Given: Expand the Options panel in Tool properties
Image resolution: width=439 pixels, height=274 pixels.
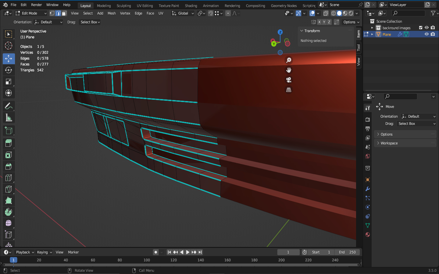Looking at the screenshot, I should click(405, 134).
